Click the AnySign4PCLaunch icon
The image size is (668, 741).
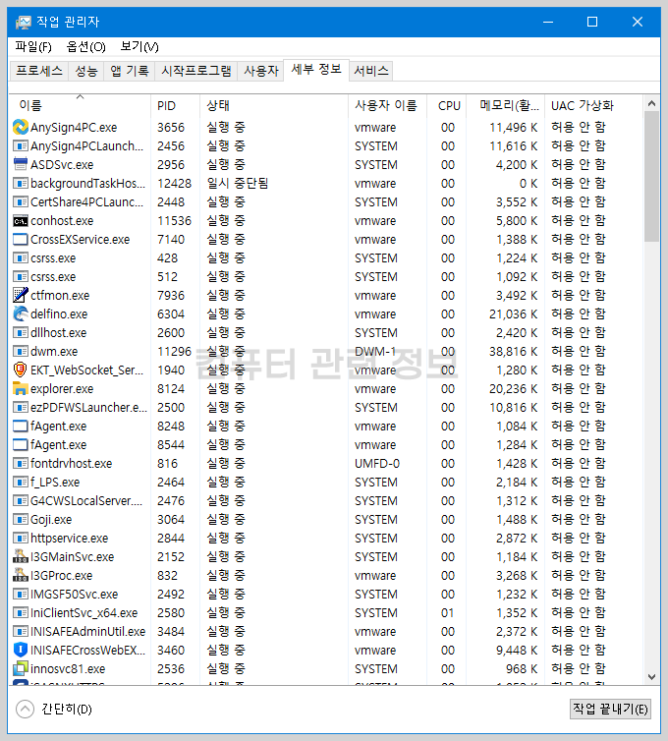coord(21,146)
